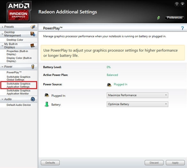The image size is (187, 168).
Task: Open the blue question mark help icon
Action: pyautogui.click(x=182, y=28)
